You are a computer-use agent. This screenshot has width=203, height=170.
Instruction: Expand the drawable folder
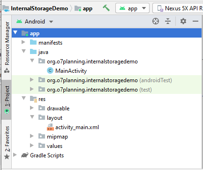click(32, 108)
